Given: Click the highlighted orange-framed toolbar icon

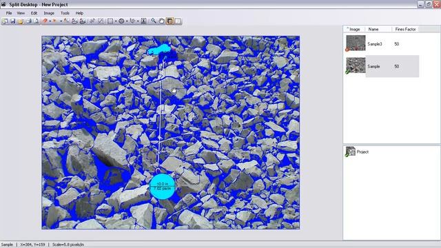Looking at the screenshot, I should point(170,21).
